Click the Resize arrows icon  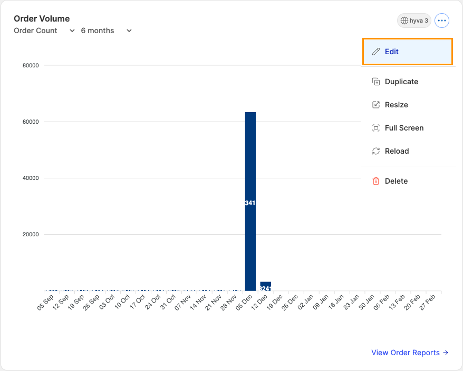point(375,105)
